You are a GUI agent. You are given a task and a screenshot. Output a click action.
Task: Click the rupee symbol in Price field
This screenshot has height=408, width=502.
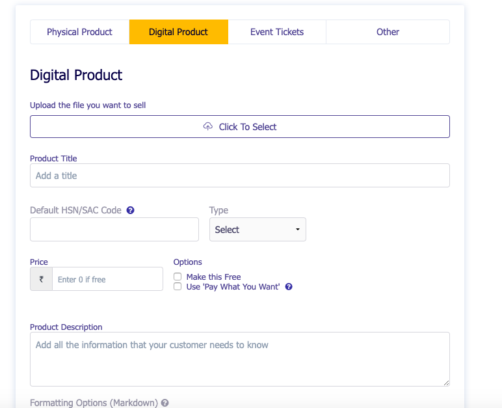(42, 279)
